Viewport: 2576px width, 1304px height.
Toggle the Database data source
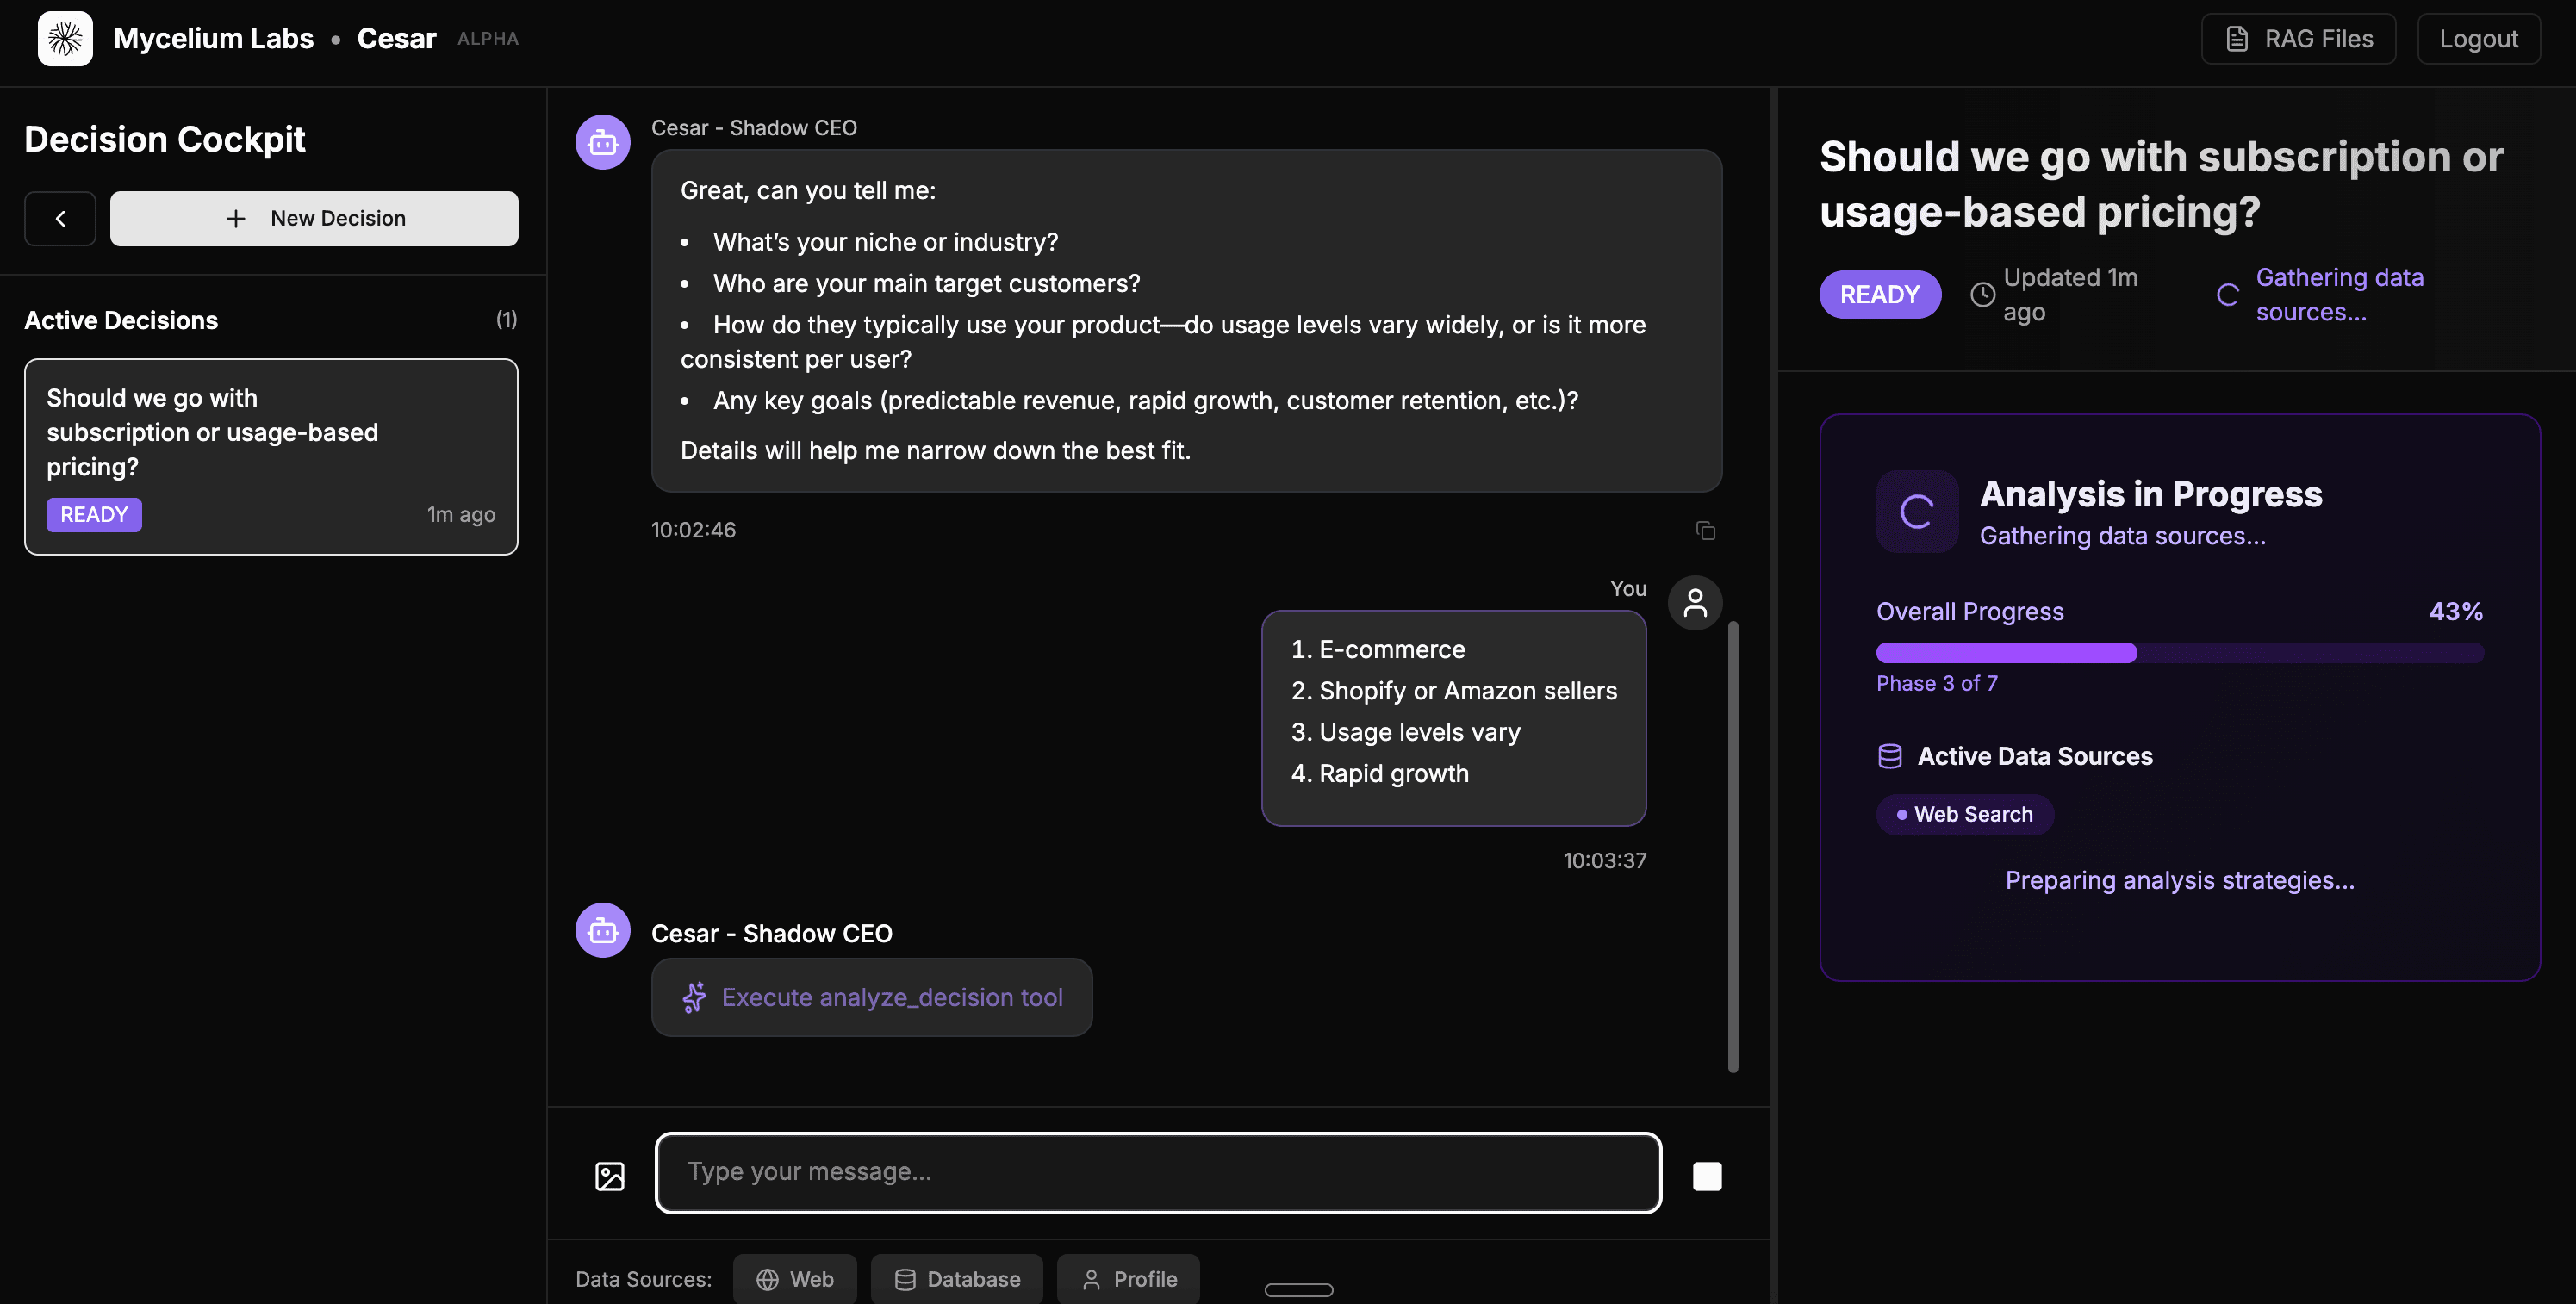tap(956, 1279)
